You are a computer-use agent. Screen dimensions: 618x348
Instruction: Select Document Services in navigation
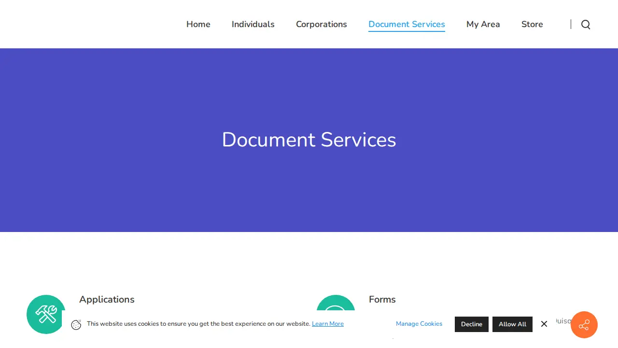coord(407,24)
